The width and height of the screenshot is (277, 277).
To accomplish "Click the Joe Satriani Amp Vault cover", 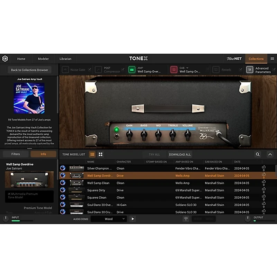I will (x=29, y=98).
